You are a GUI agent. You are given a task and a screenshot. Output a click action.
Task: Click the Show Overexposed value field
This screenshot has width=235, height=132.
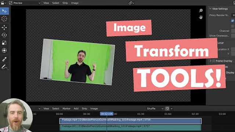[233, 36]
